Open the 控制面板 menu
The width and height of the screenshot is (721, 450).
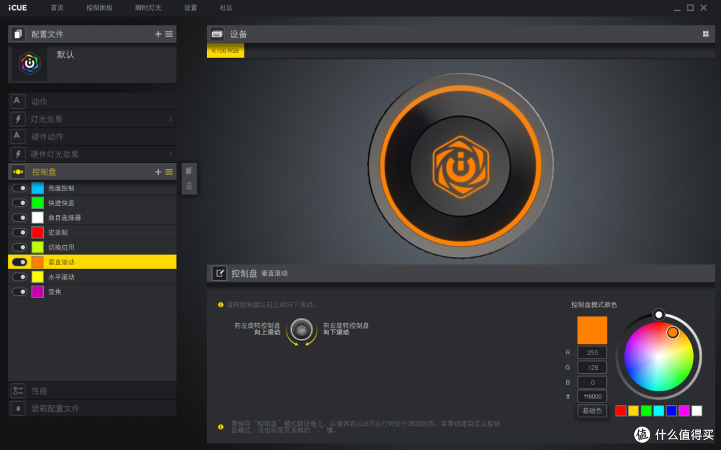(x=99, y=8)
